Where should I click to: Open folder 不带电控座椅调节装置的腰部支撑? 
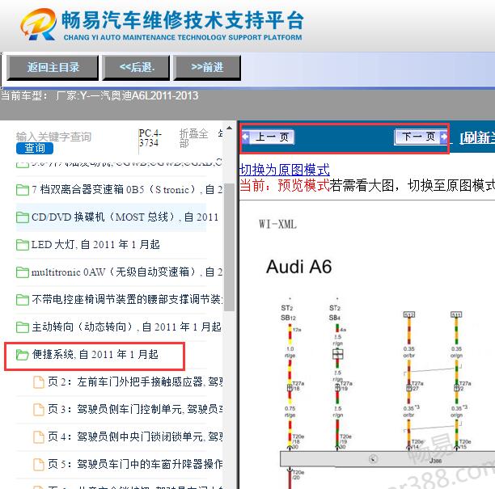120,299
